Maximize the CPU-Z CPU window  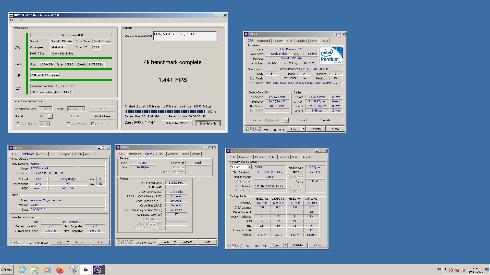coord(339,34)
